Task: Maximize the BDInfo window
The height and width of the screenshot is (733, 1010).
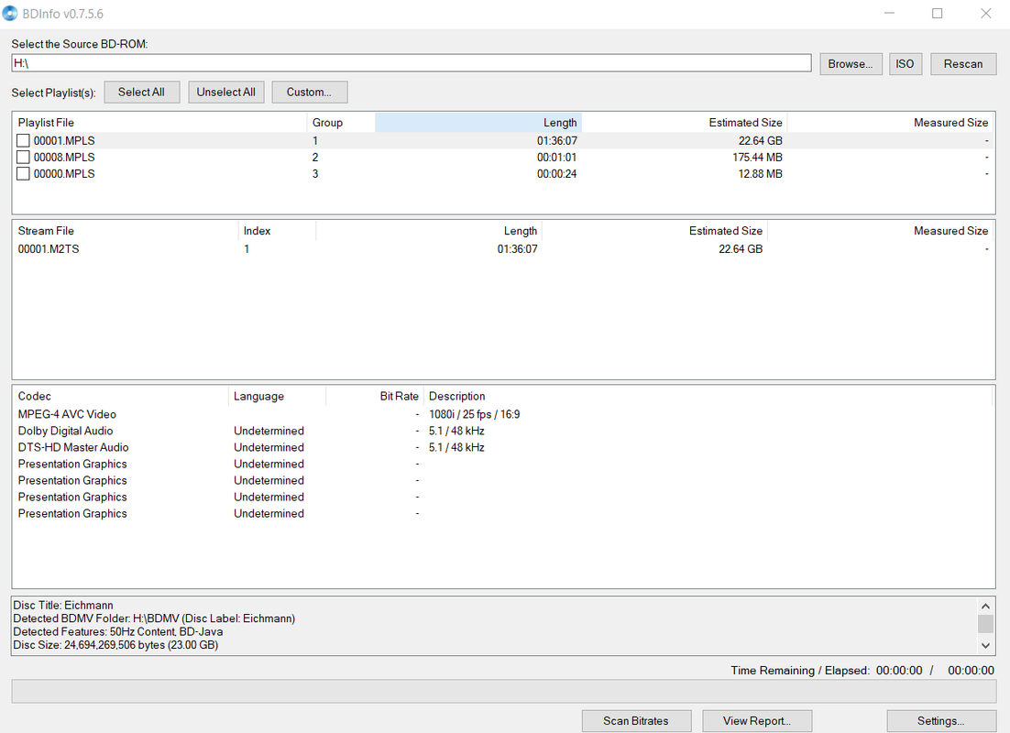Action: pos(938,14)
